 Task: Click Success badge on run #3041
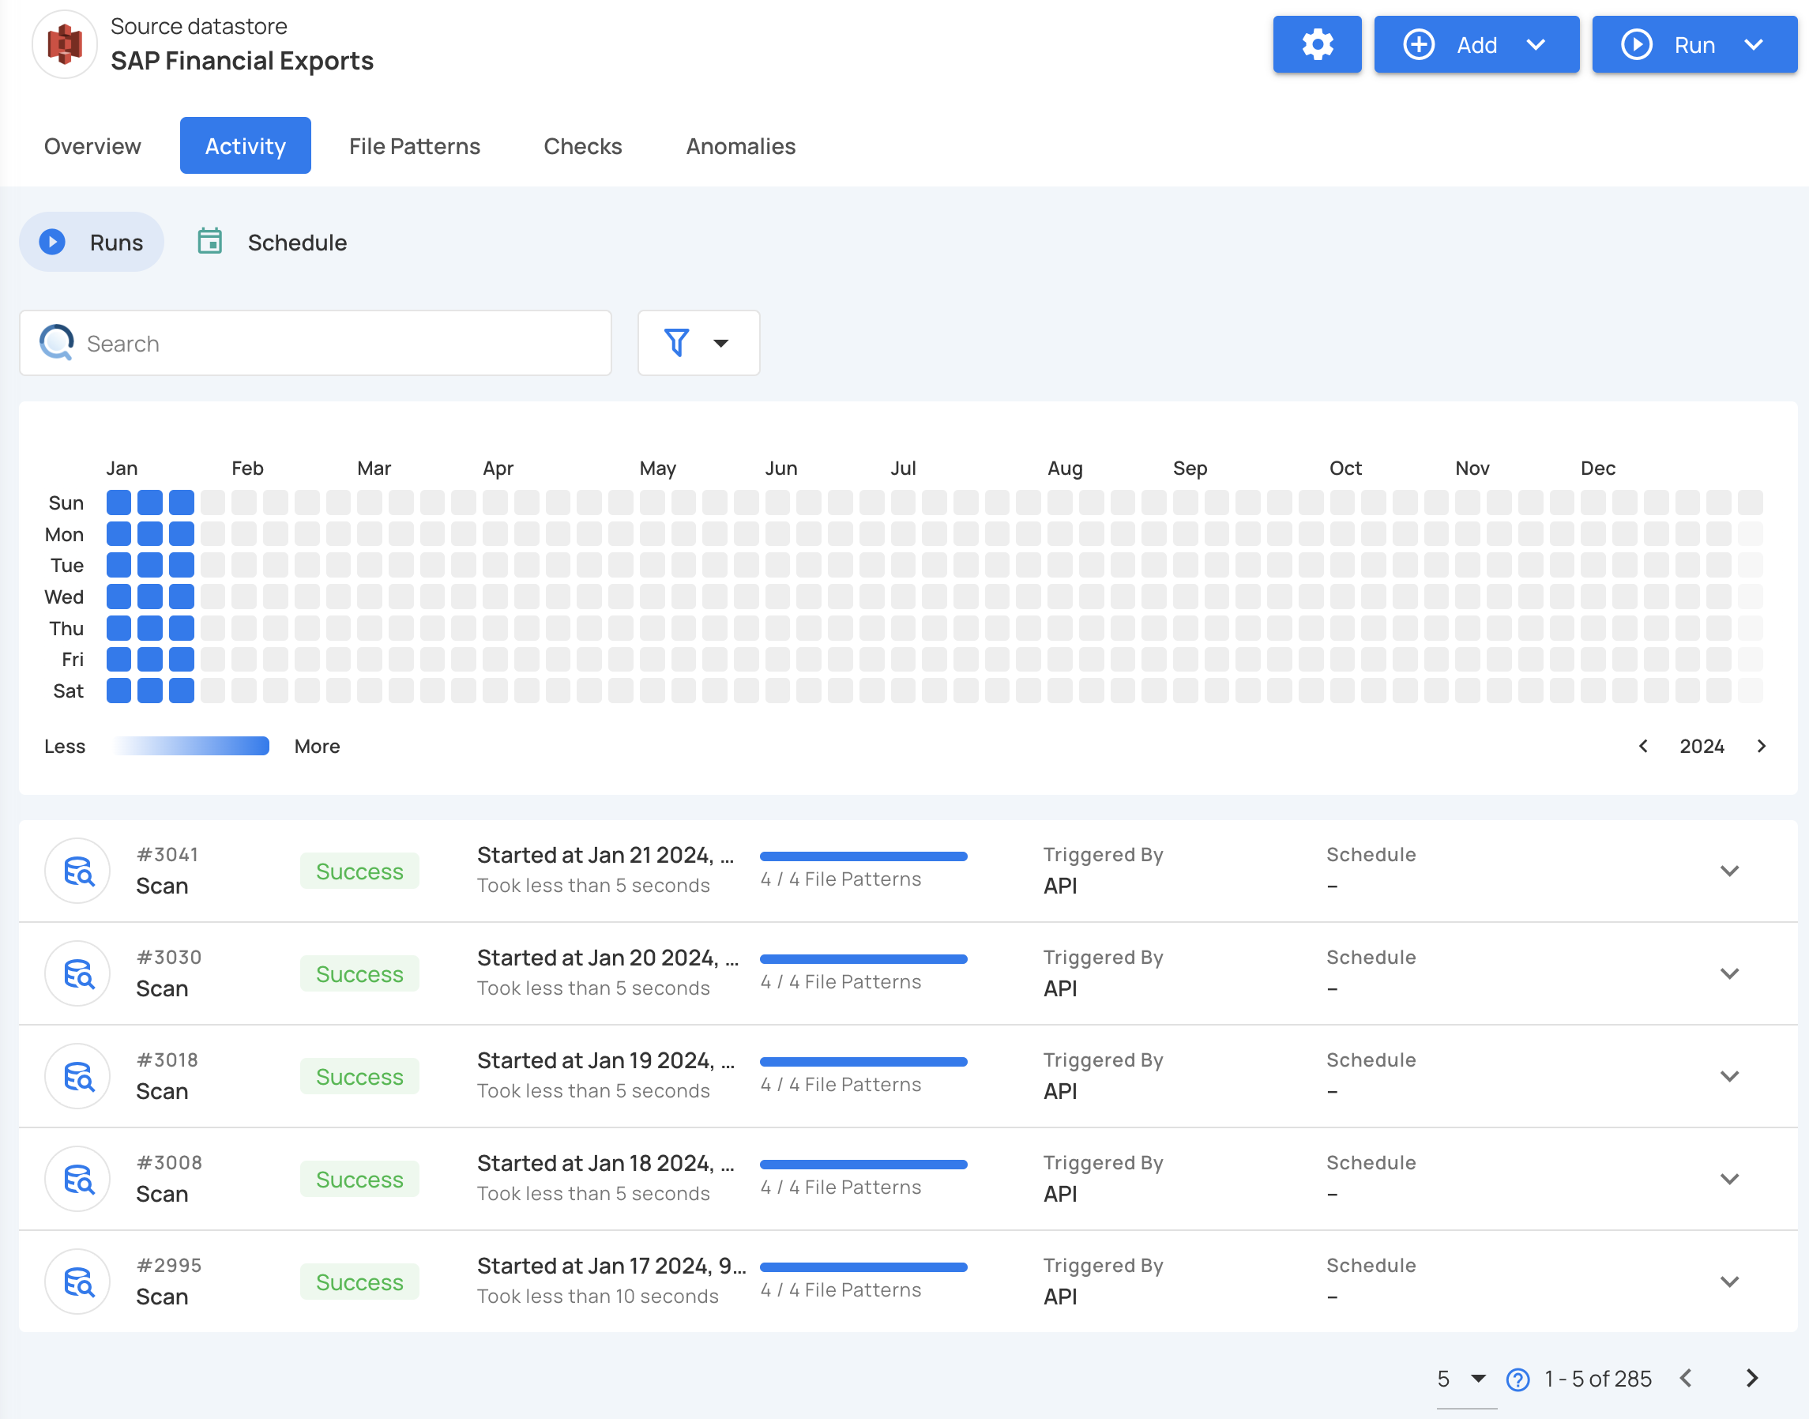[x=359, y=871]
